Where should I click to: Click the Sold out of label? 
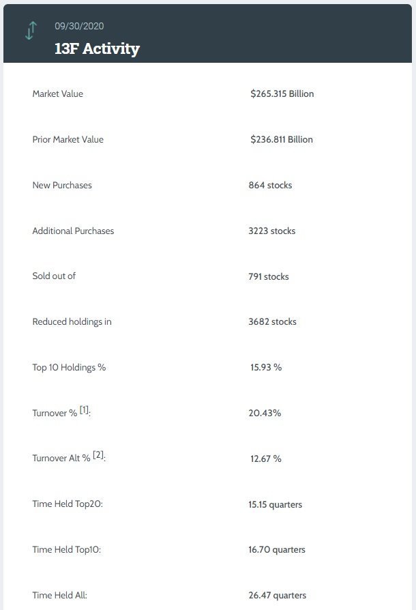pyautogui.click(x=54, y=276)
